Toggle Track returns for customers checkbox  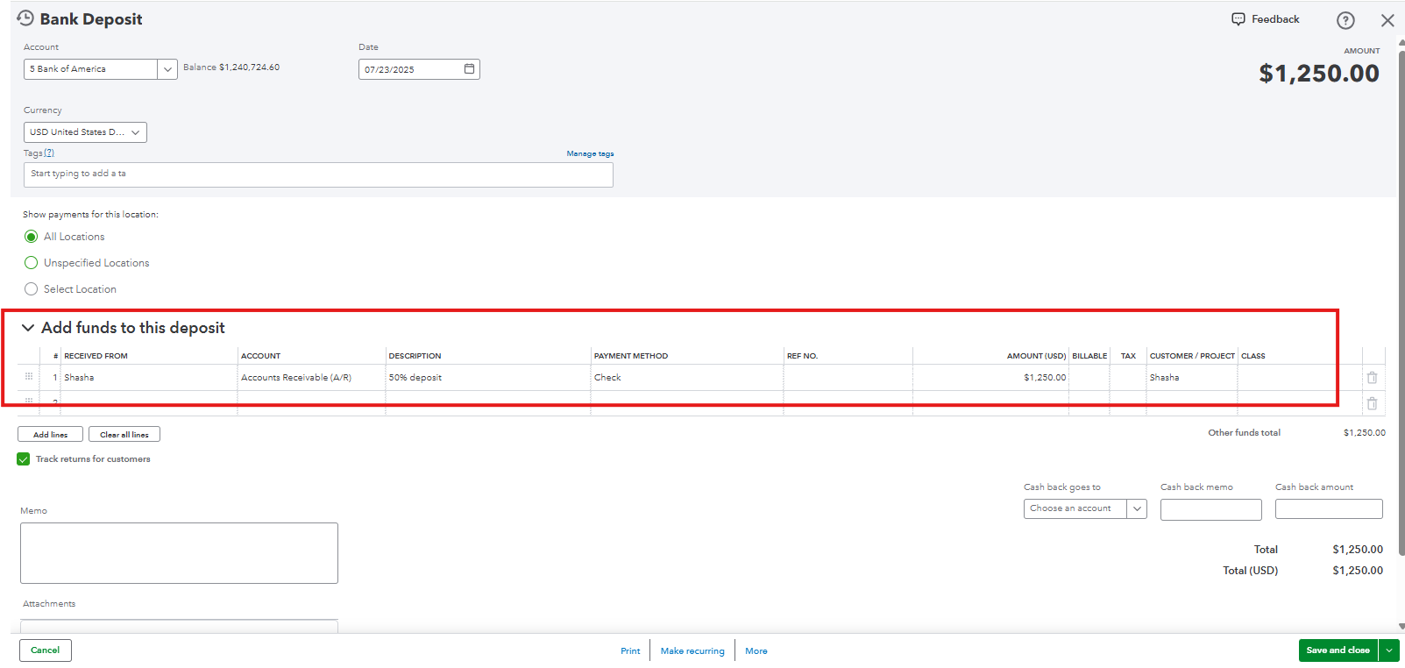click(x=24, y=459)
